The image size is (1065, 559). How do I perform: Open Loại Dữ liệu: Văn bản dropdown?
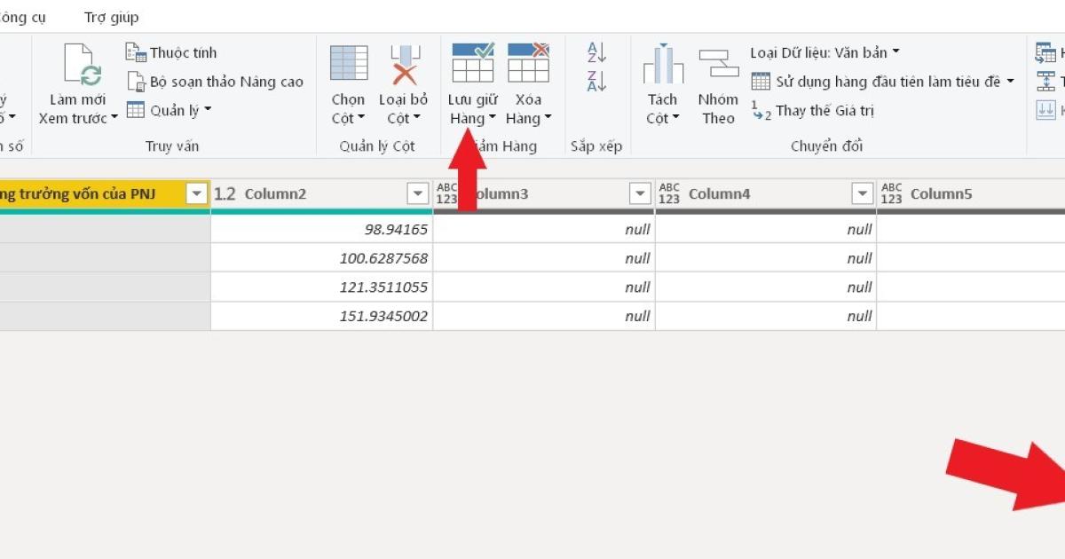(824, 52)
